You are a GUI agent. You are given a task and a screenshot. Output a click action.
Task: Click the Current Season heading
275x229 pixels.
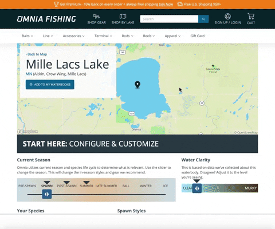click(34, 160)
